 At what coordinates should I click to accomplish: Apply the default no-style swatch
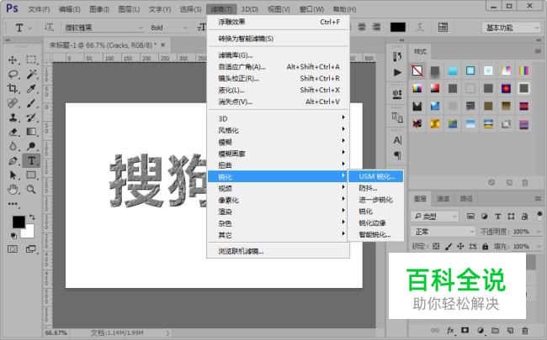[x=417, y=71]
